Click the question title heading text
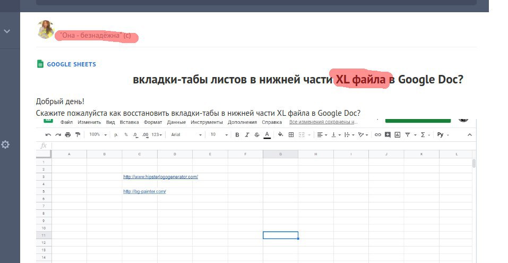This screenshot has height=263, width=508. pyautogui.click(x=298, y=79)
